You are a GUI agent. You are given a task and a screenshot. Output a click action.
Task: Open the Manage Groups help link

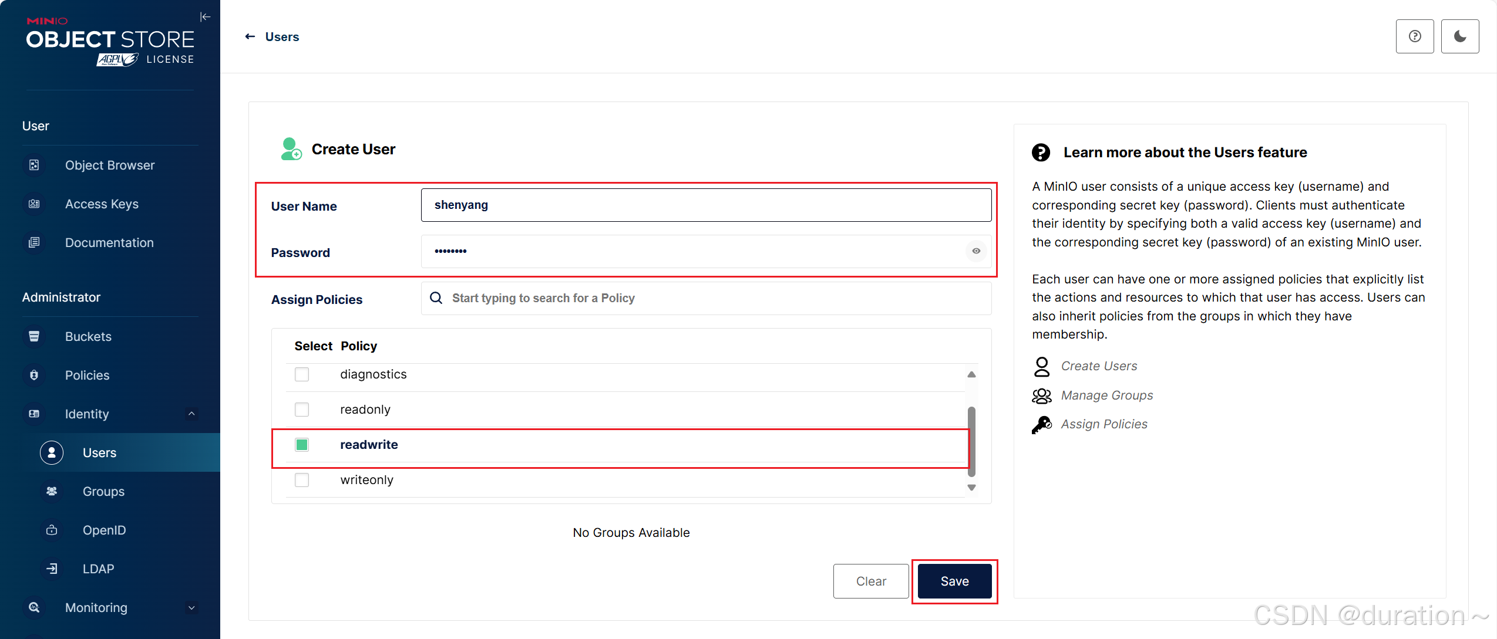[x=1106, y=395]
